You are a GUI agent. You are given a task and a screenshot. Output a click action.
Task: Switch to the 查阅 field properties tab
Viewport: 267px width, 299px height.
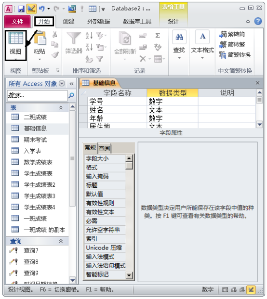point(105,148)
